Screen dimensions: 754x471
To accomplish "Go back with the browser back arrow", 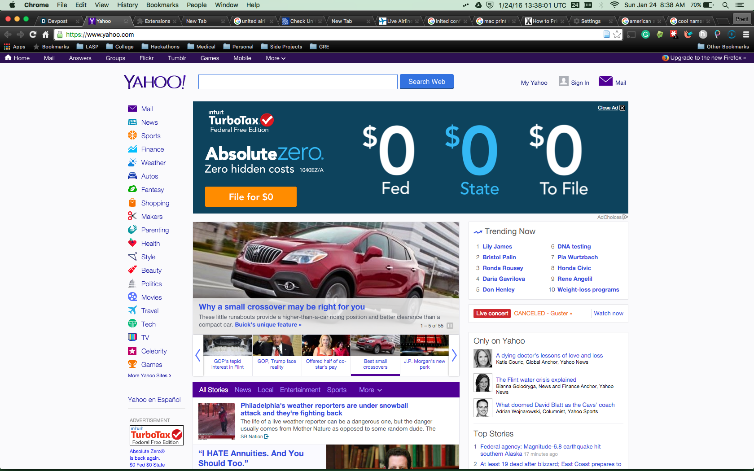I will coord(8,35).
